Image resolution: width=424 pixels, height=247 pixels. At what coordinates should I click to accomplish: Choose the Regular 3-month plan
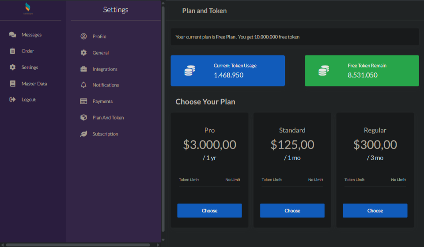[375, 210]
